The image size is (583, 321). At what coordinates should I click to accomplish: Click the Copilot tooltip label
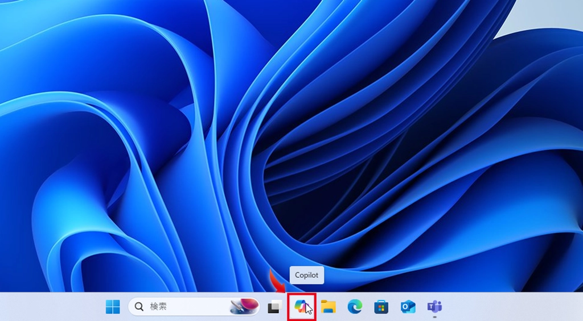[x=306, y=276]
